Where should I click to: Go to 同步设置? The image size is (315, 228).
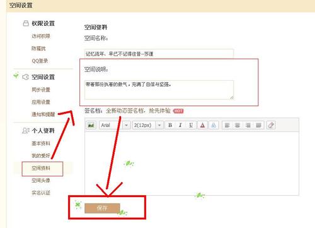coord(41,90)
